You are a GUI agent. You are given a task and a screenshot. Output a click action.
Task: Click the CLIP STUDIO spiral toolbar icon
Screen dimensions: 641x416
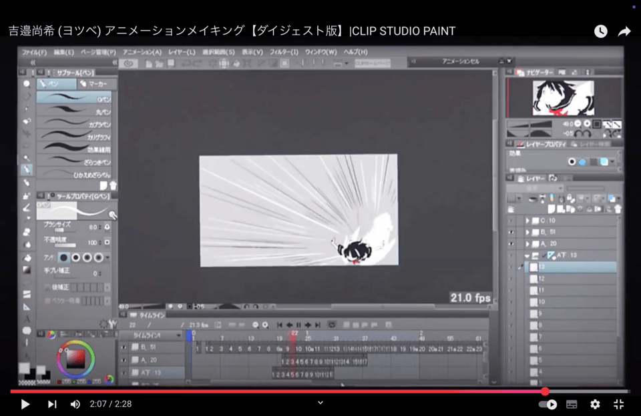(129, 63)
